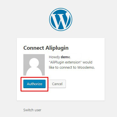The image size is (117, 117).
Task: Choose the gray Cancel button
Action: click(57, 84)
